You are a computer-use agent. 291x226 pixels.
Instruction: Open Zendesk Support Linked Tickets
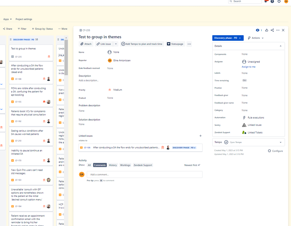tap(255, 133)
